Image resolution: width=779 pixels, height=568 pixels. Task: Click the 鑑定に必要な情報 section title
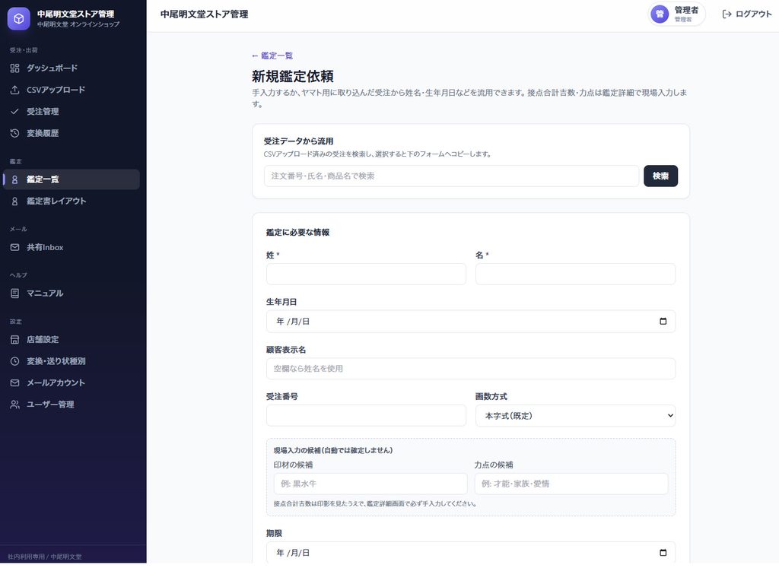[298, 233]
